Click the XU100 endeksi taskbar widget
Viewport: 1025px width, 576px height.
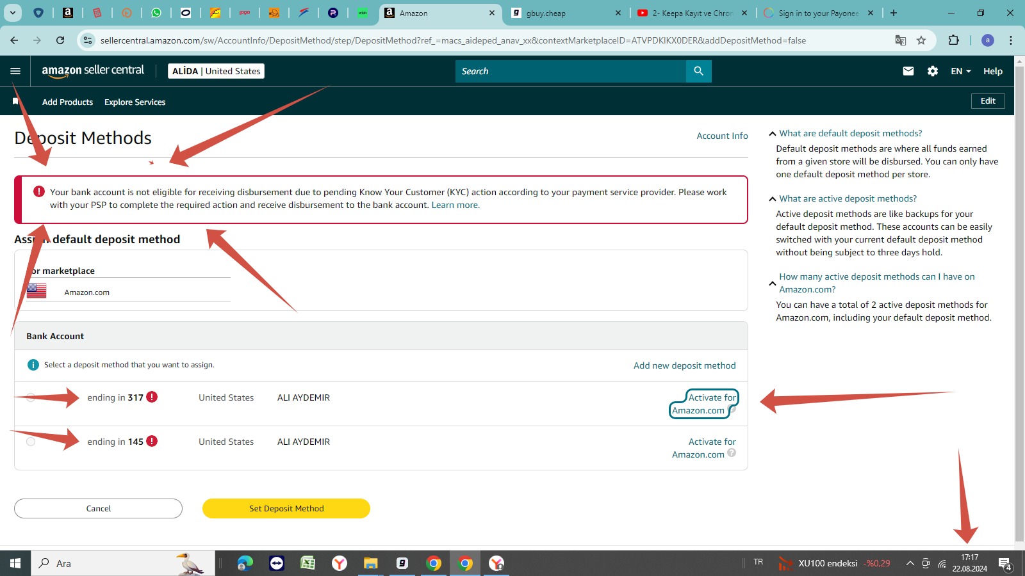click(x=834, y=563)
